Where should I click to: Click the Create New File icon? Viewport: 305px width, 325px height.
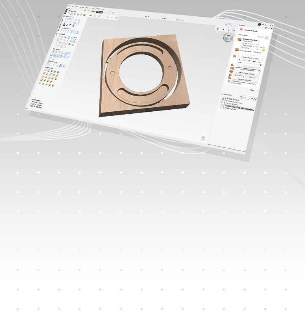(x=69, y=13)
